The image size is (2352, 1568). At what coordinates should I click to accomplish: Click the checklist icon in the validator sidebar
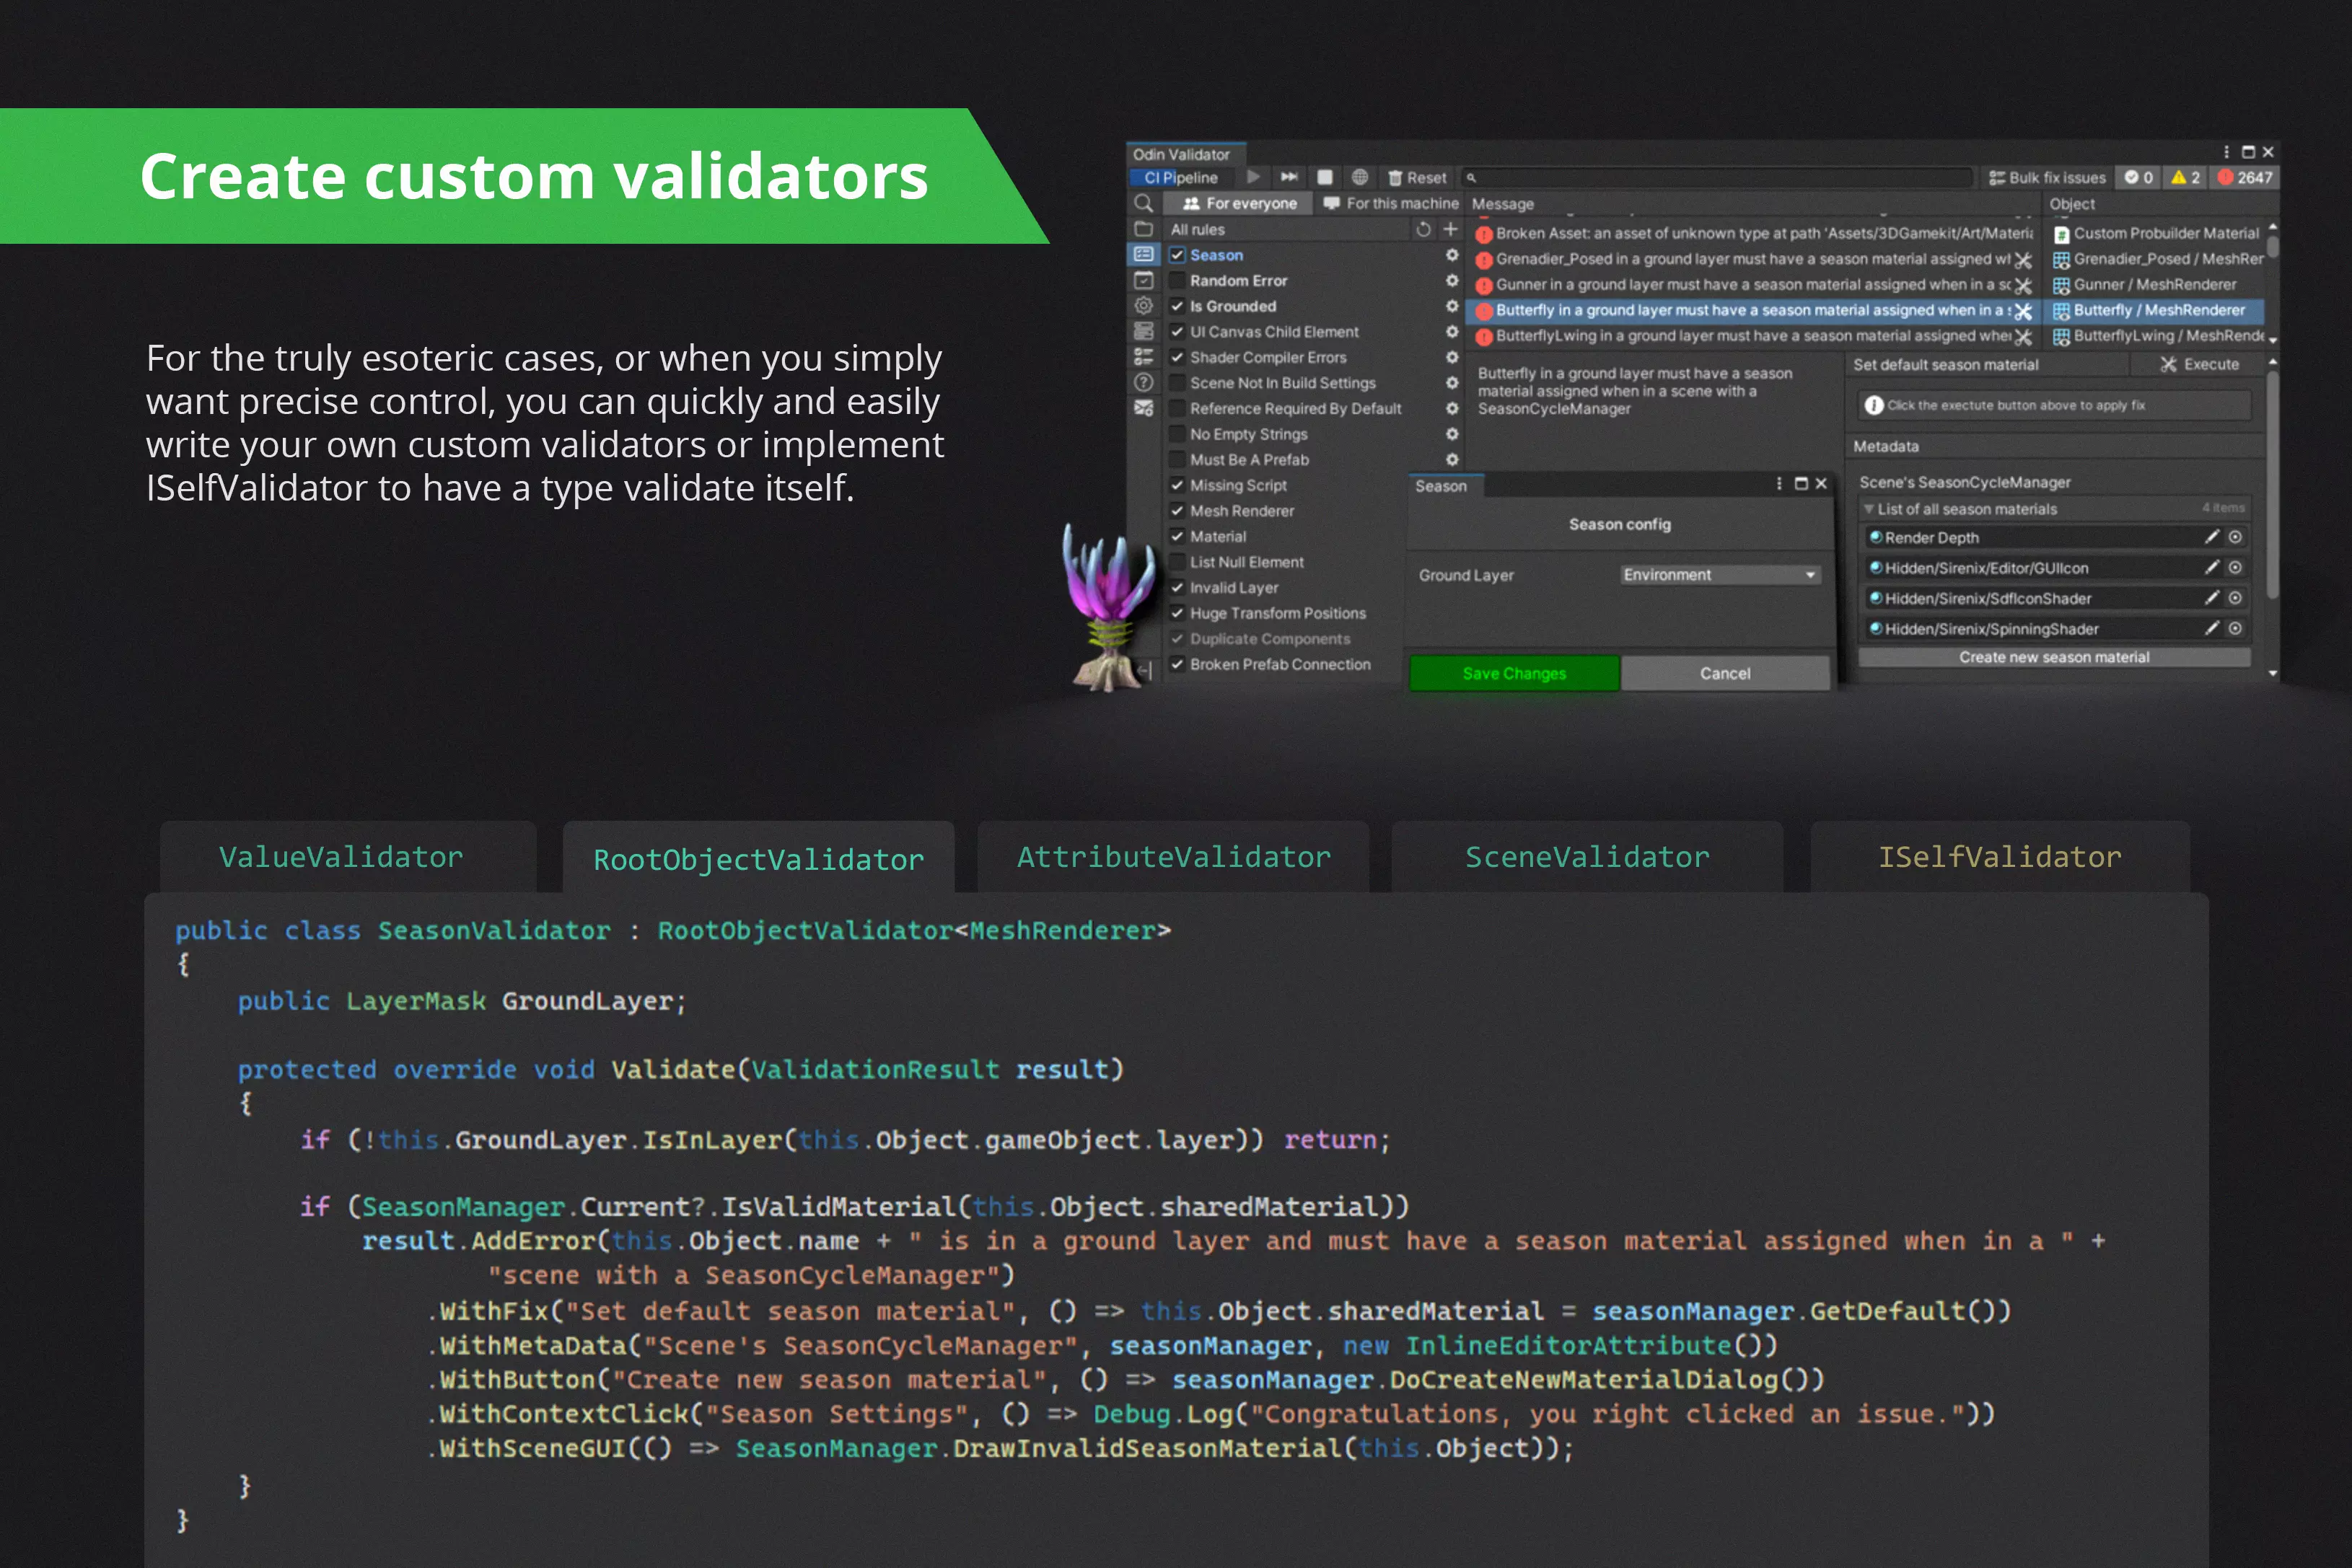(x=1144, y=357)
